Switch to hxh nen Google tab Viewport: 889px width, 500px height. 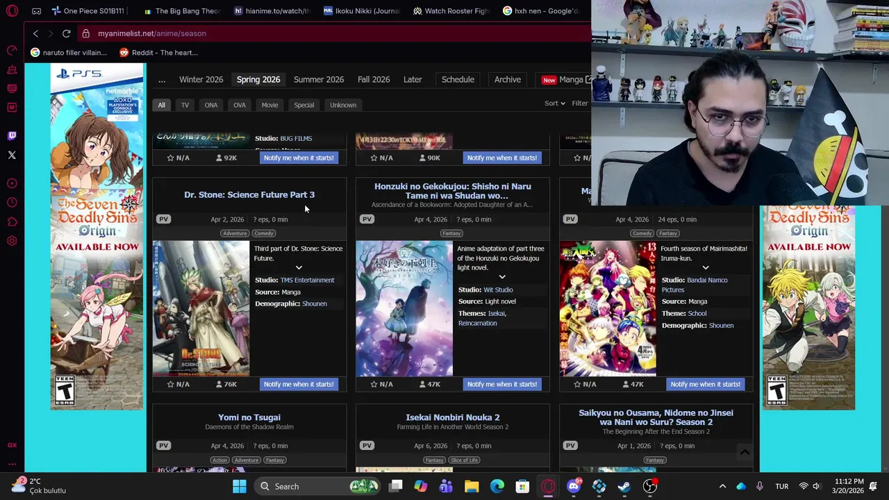click(542, 11)
